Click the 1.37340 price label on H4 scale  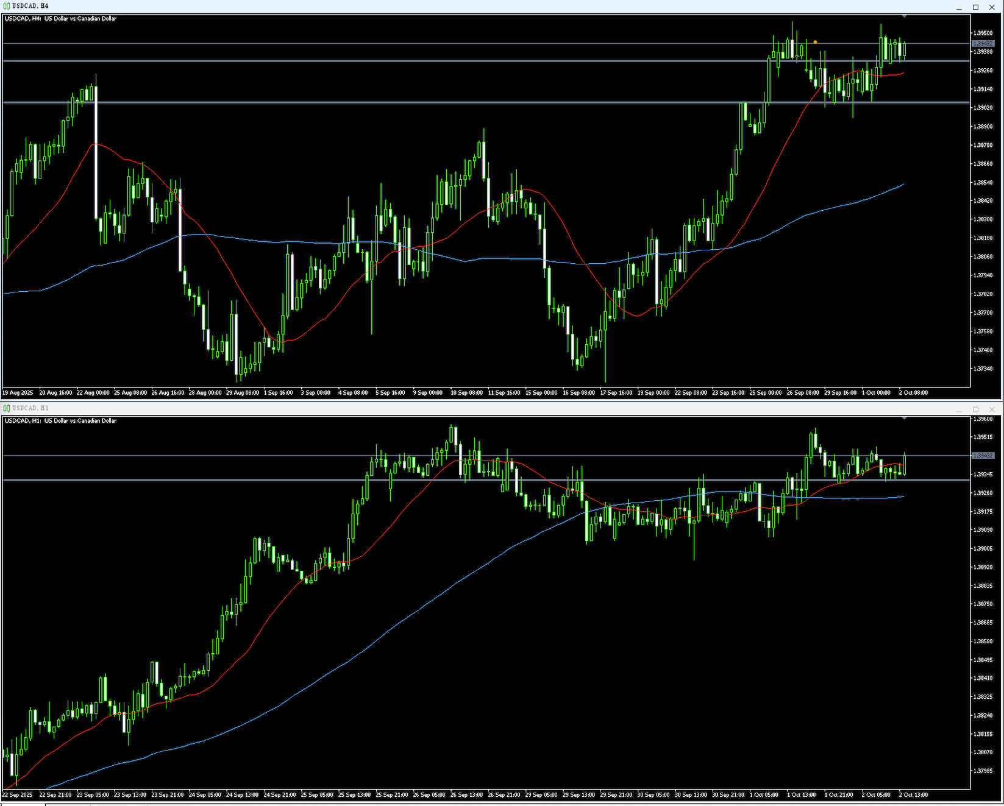tap(983, 369)
